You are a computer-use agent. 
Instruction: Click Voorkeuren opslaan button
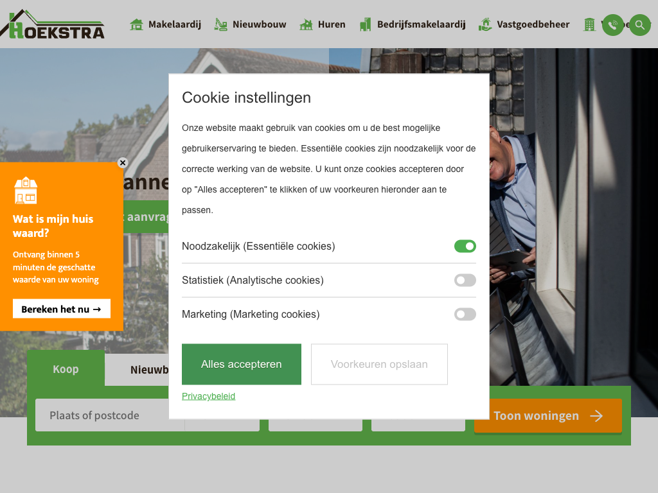pos(379,365)
